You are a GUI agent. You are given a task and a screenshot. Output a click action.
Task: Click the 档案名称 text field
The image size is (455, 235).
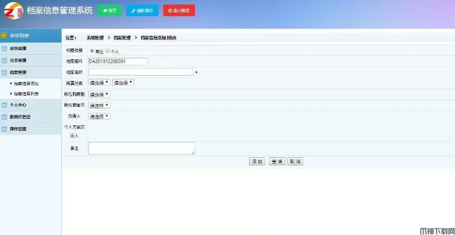pyautogui.click(x=140, y=72)
